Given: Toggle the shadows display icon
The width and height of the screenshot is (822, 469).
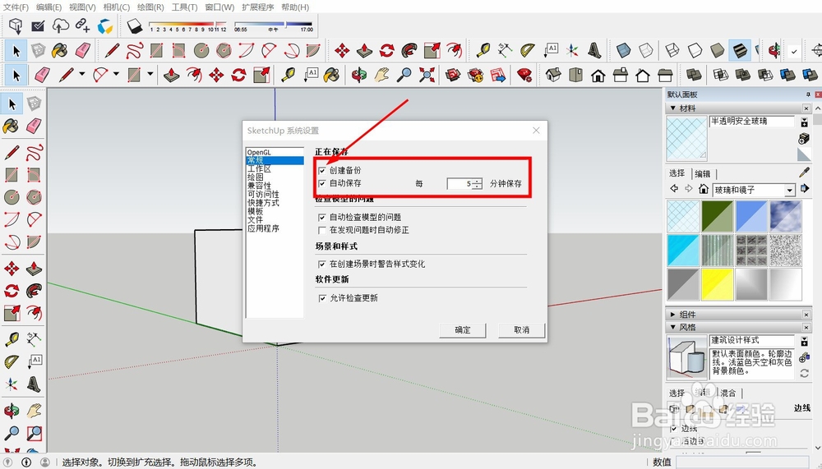Looking at the screenshot, I should tap(135, 25).
